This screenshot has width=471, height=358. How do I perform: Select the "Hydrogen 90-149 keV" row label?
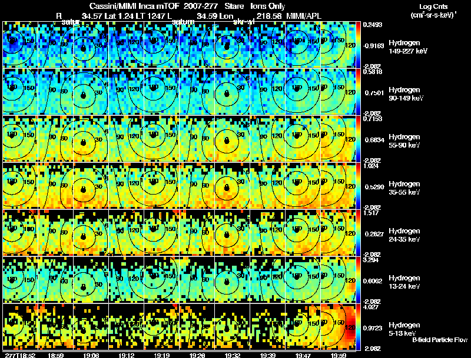click(406, 94)
